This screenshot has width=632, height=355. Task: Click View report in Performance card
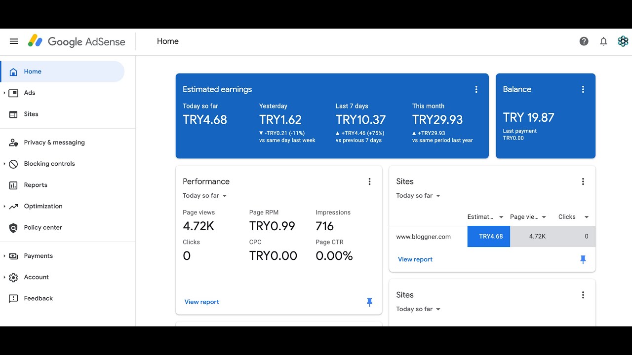pyautogui.click(x=201, y=302)
